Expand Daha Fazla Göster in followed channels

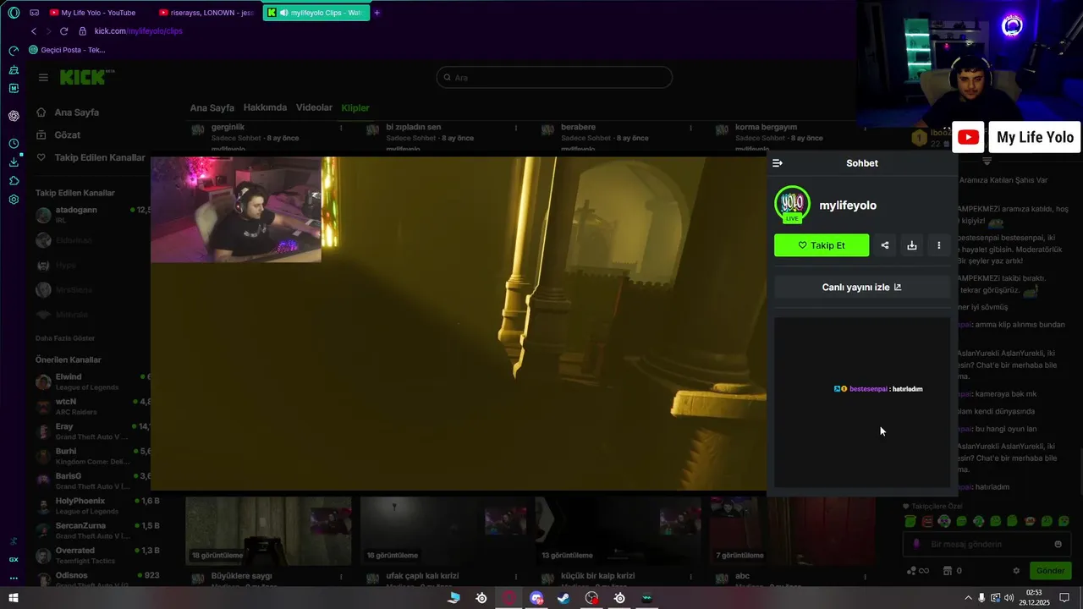65,338
